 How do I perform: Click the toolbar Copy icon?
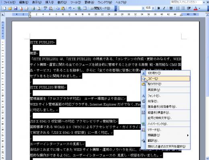pyautogui.click(x=58, y=8)
